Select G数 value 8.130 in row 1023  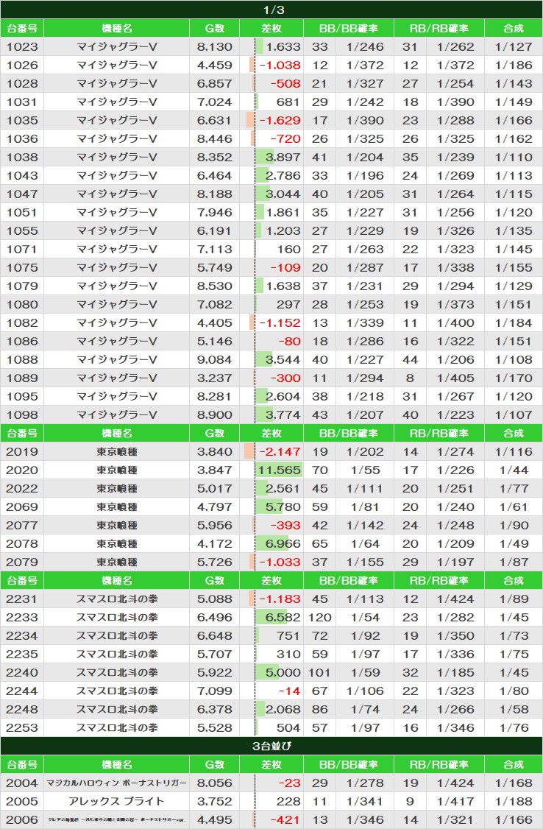click(x=214, y=46)
